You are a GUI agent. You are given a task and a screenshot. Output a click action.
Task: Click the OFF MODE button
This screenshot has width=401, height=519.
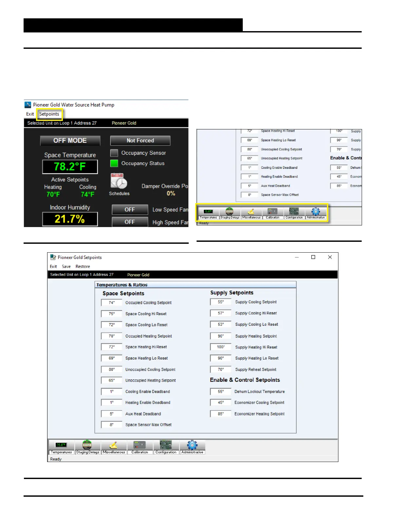pos(70,141)
